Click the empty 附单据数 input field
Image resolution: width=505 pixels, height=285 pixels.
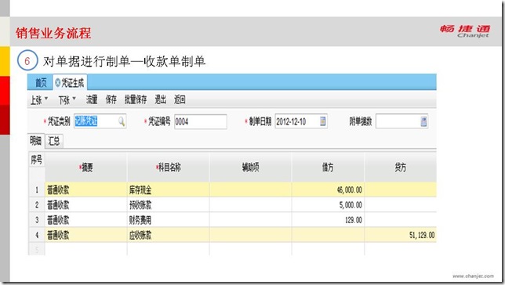[401, 121]
